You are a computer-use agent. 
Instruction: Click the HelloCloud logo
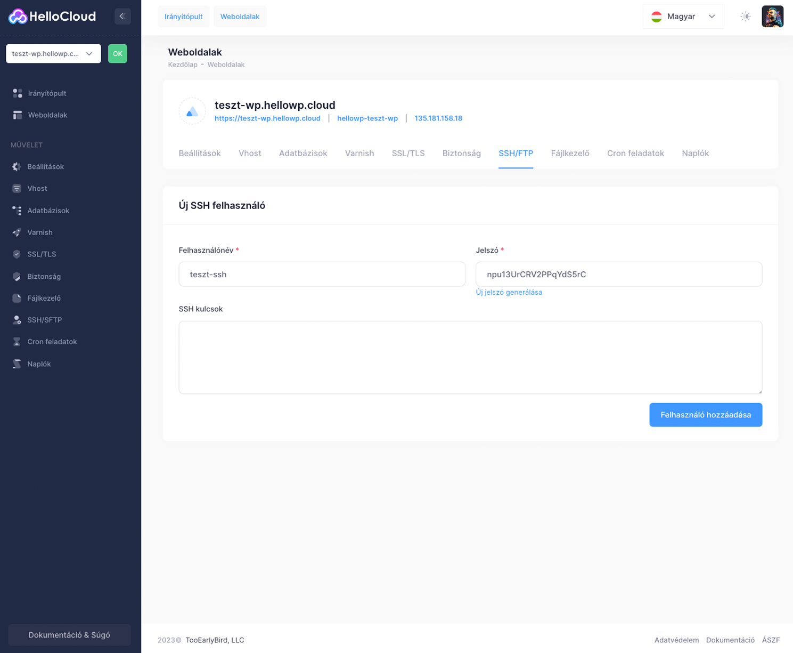tap(52, 17)
